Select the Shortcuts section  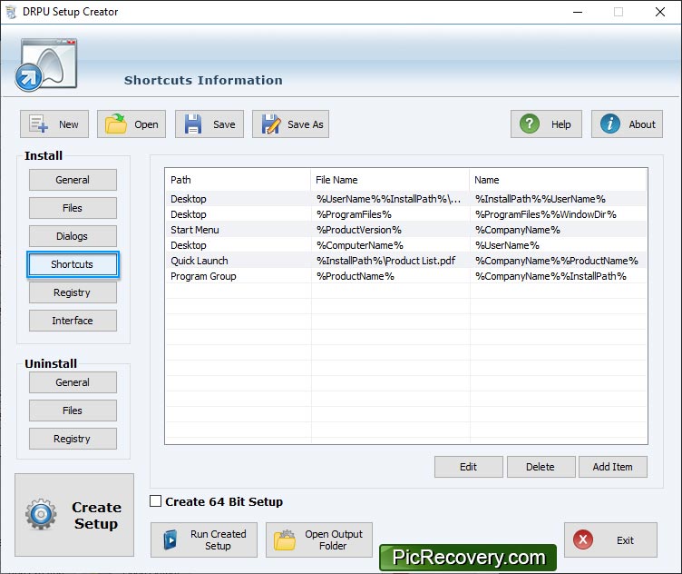(73, 264)
